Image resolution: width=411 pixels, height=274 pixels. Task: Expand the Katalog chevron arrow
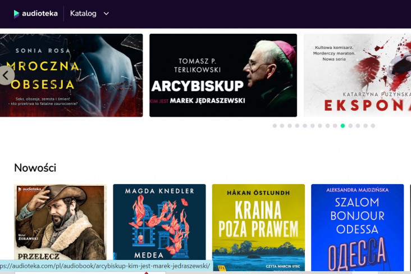pyautogui.click(x=106, y=13)
